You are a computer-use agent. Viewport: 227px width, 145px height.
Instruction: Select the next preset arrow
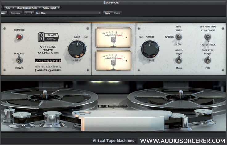pos(31,13)
